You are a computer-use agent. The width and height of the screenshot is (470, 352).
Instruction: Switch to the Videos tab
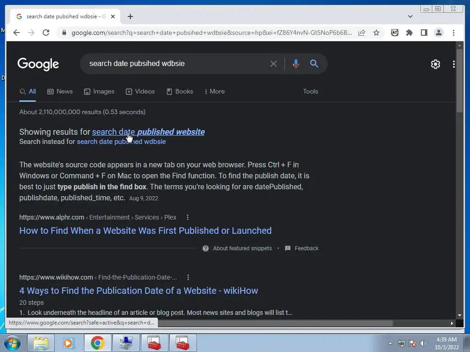140,92
